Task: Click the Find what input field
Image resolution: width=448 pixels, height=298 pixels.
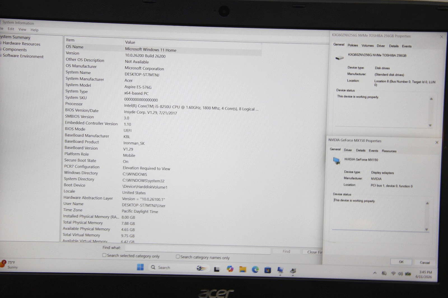Action: (198, 249)
